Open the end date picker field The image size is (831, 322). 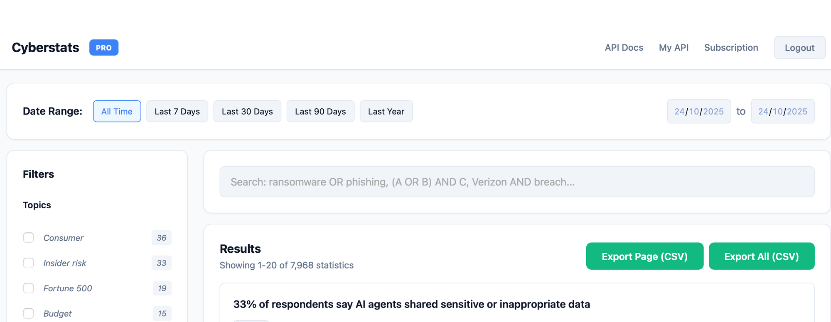[782, 111]
